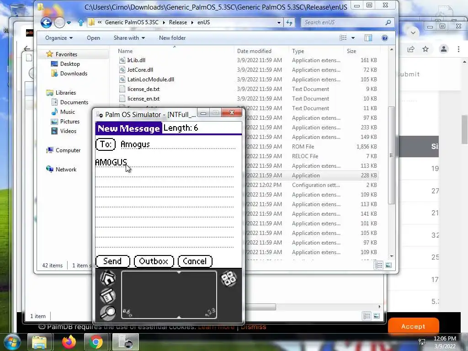Image resolution: width=468 pixels, height=351 pixels.
Task: Open Chrome from the taskbar
Action: [96, 342]
